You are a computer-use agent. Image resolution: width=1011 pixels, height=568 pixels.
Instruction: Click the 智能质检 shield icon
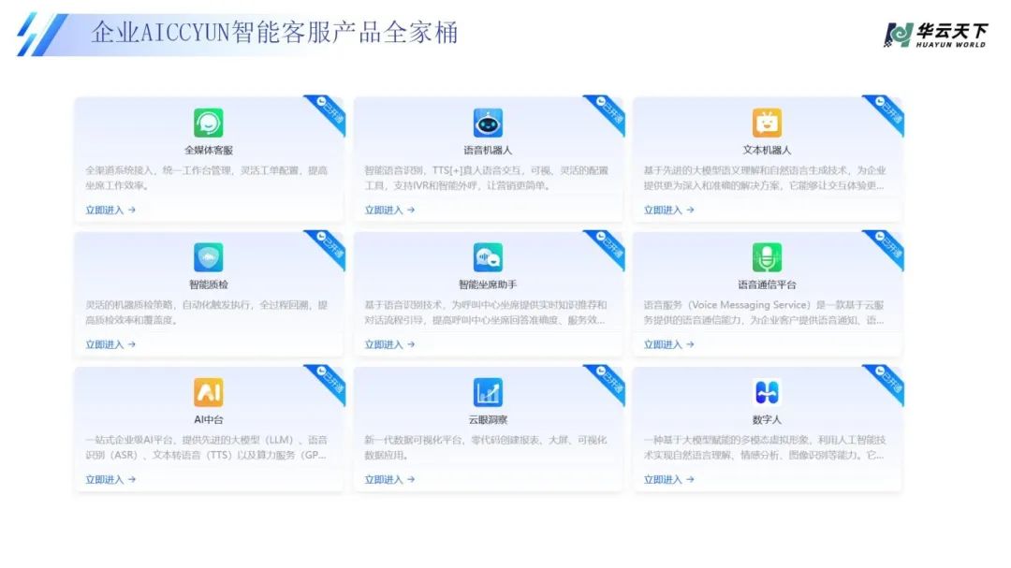point(208,257)
